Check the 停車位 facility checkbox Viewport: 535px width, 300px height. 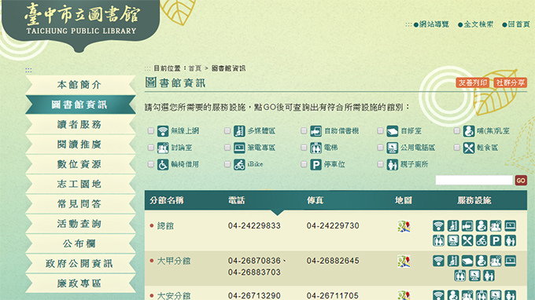304,164
